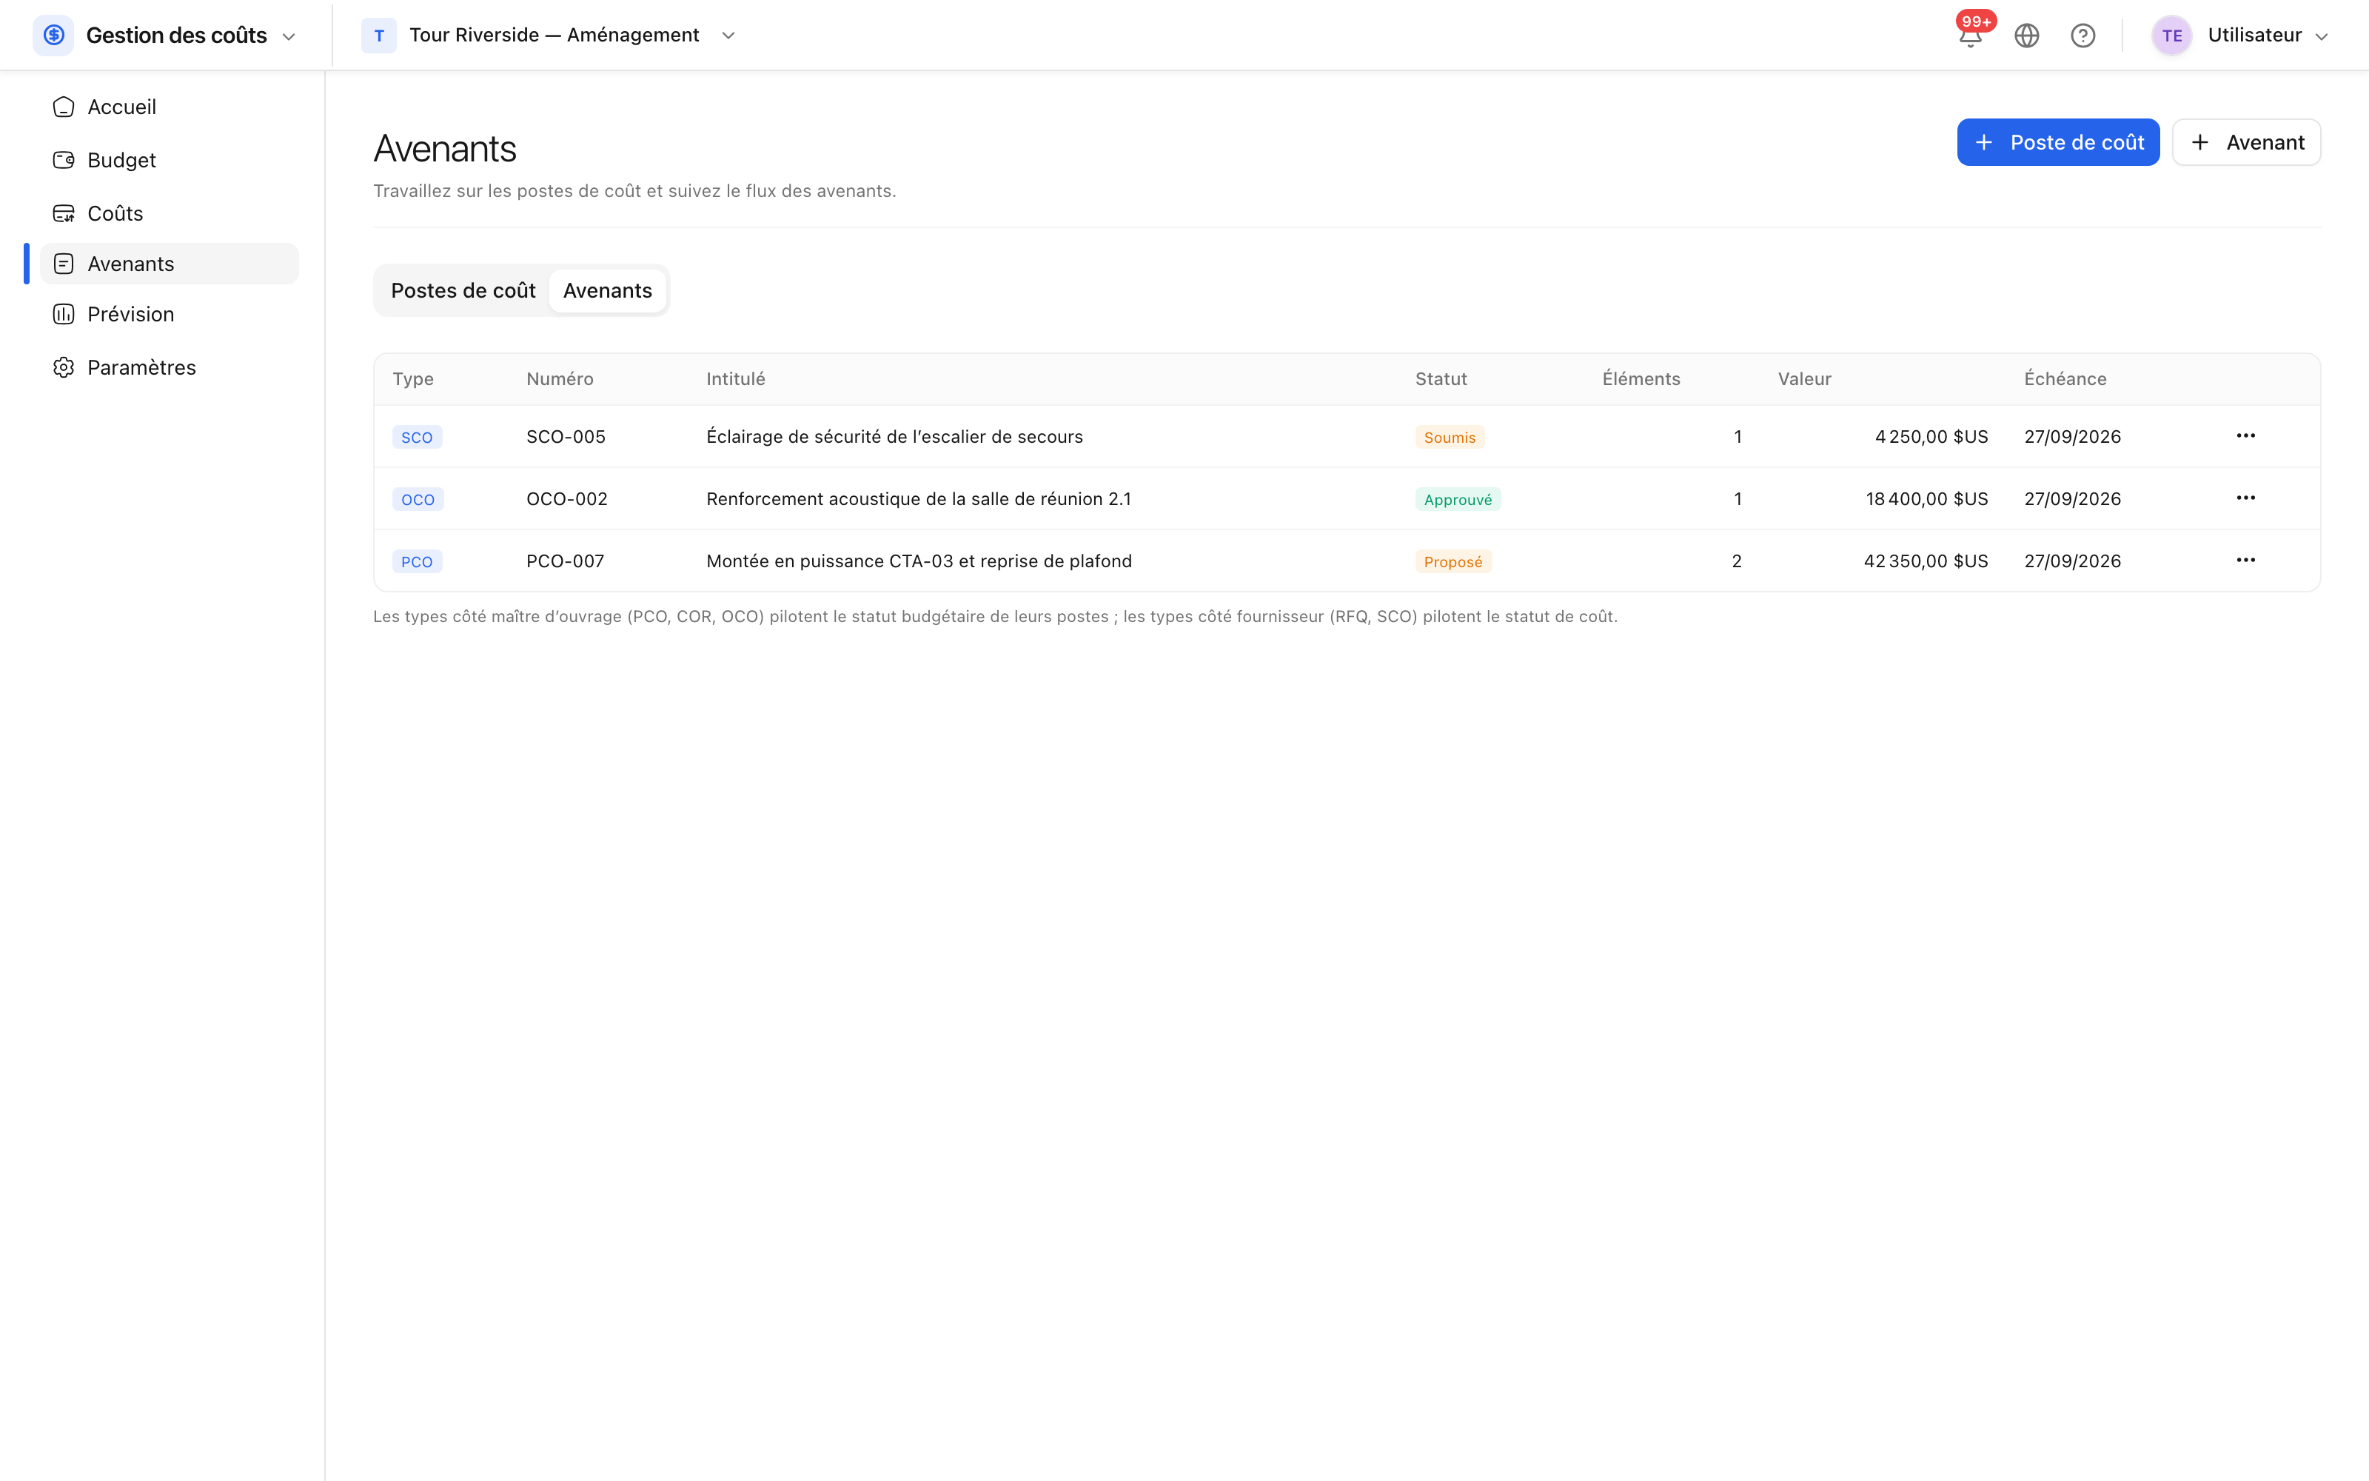Open Budget in the sidebar
Viewport: 2369px width, 1481px height.
tap(170, 160)
